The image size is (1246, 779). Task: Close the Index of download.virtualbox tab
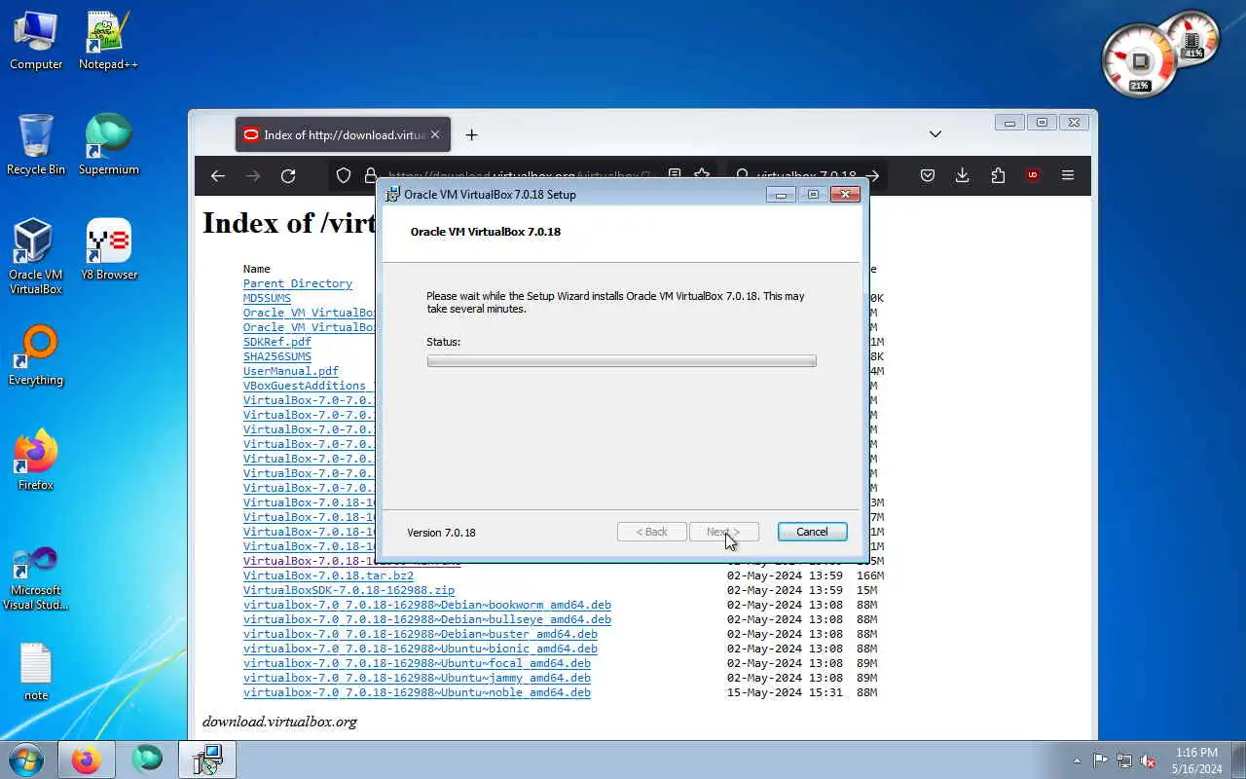(435, 134)
